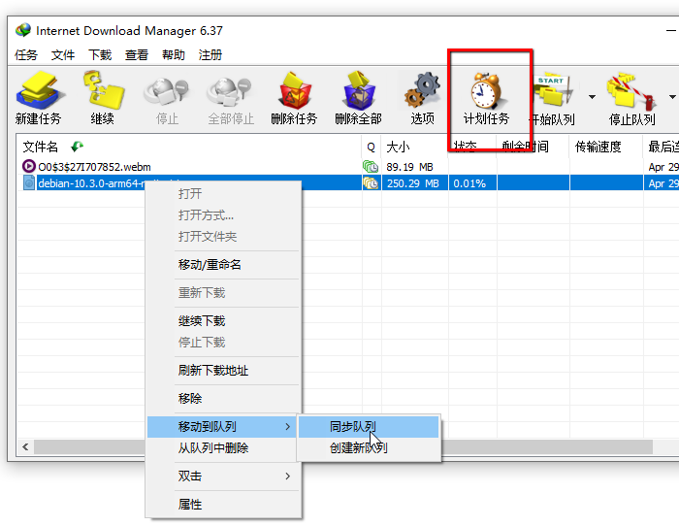Expand dropdown arrow beside 停止队列
The width and height of the screenshot is (679, 526).
[x=672, y=97]
